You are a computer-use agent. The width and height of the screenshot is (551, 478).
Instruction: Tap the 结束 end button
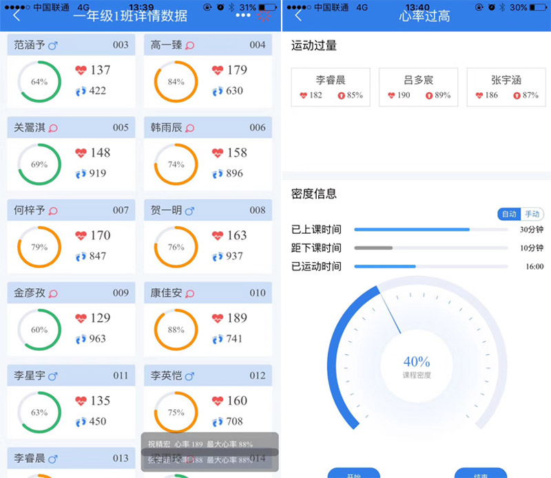480,473
